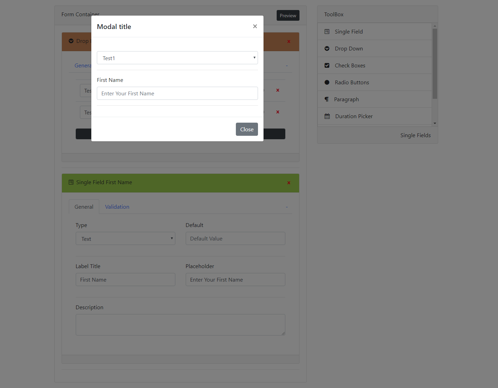498x388 pixels.
Task: Click the Preview button in Form Container
Action: point(288,16)
